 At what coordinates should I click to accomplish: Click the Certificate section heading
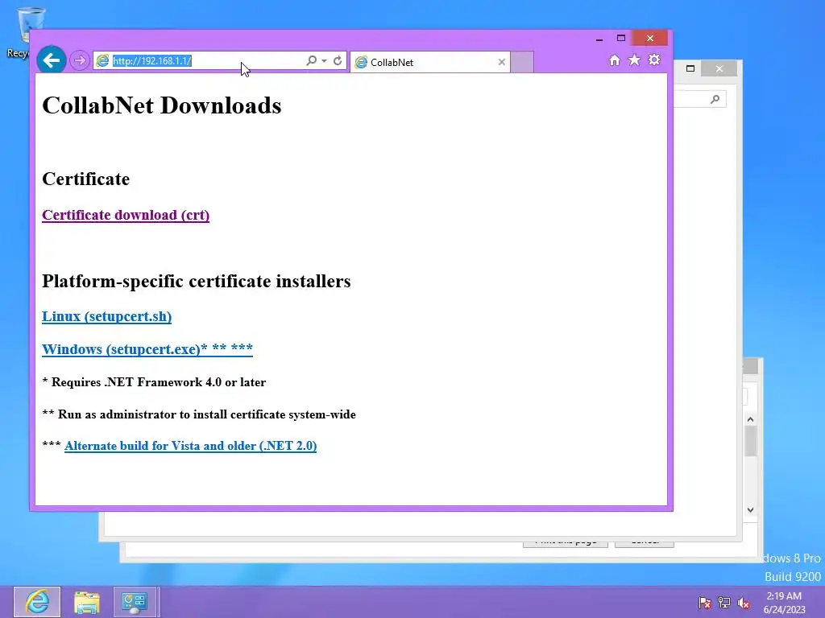(x=85, y=179)
